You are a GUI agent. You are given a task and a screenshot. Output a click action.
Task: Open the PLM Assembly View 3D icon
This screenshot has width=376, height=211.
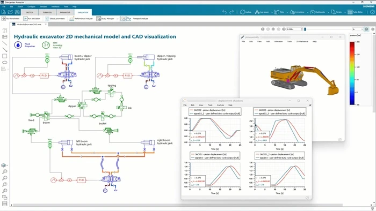click(46, 45)
